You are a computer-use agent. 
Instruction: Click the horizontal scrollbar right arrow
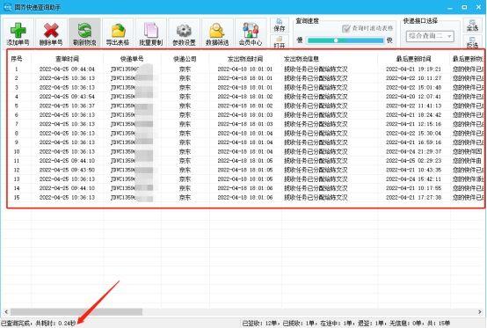[480, 311]
